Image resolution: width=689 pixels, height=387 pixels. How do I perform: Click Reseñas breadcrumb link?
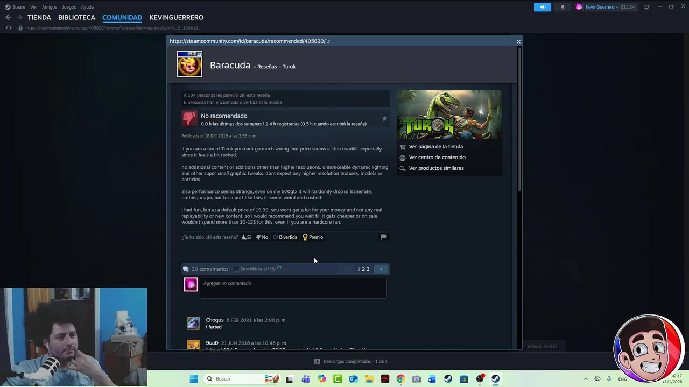267,67
